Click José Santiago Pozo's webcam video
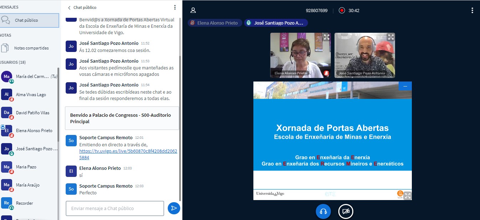This screenshot has height=220, width=480. (365, 55)
